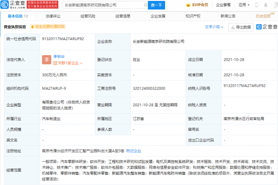Click the 企查查 watermark logo beside export

(264, 27)
